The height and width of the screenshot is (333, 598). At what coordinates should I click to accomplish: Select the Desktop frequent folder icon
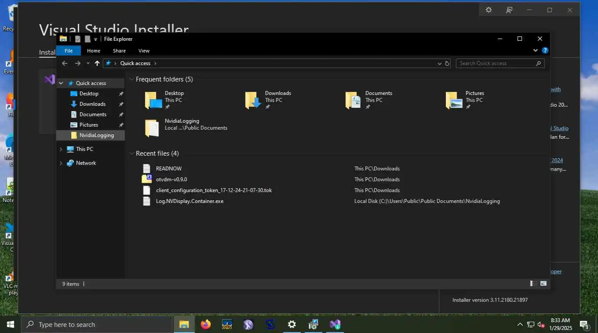click(153, 100)
